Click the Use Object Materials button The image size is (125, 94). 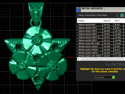tap(115, 64)
